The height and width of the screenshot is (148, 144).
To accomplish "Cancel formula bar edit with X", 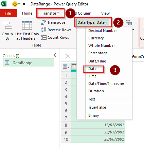I will (x=68, y=56).
